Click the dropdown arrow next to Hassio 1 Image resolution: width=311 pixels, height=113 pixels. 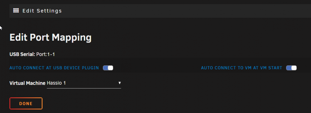coord(120,83)
